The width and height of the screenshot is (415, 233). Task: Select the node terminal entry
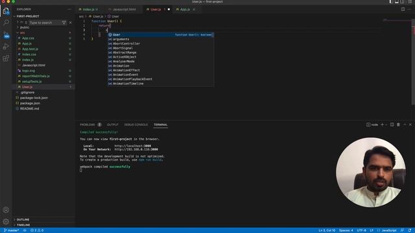point(372,125)
